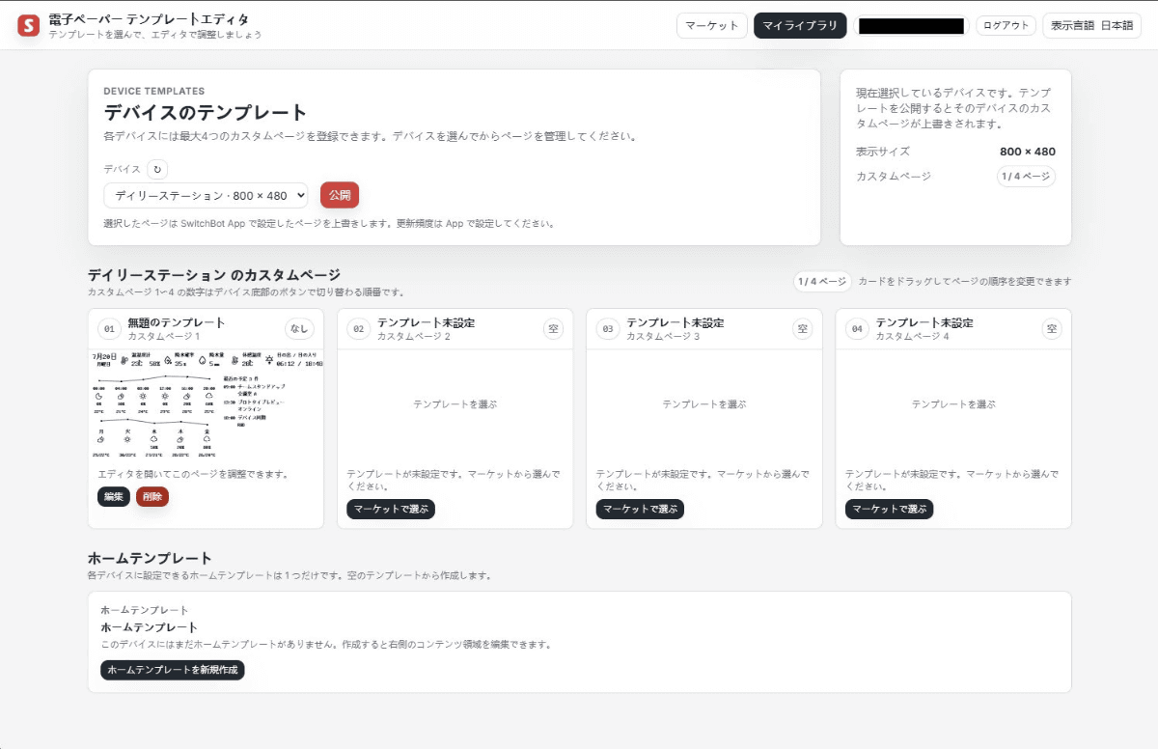Click the red 公開 button
This screenshot has height=749, width=1158.
[x=340, y=195]
